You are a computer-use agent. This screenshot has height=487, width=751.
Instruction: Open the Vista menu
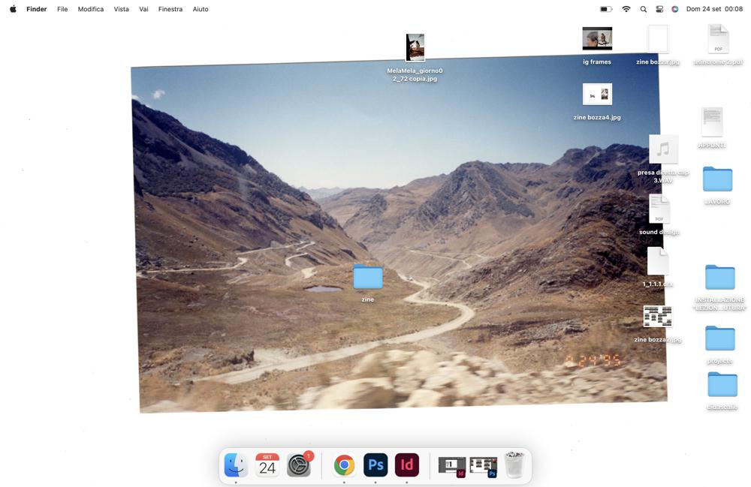pyautogui.click(x=121, y=9)
